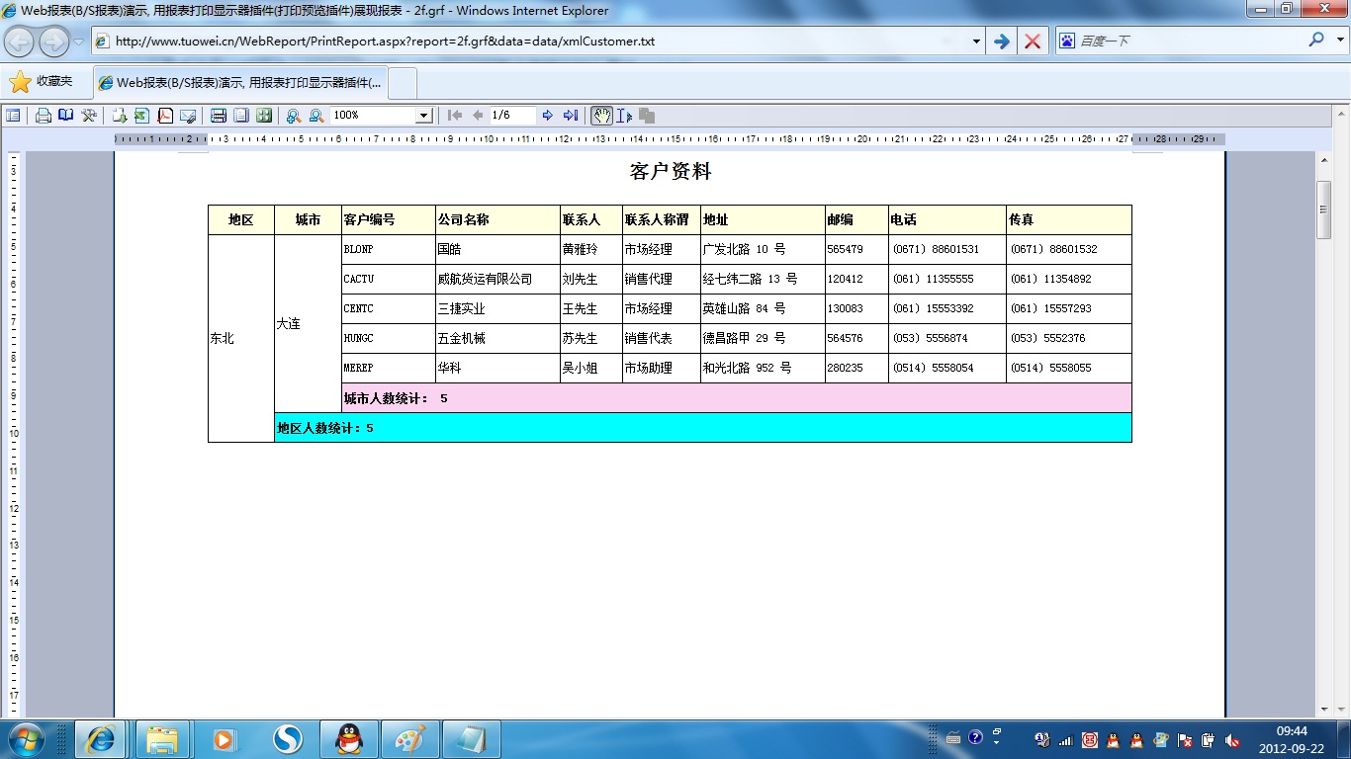The image size is (1351, 759).
Task: Toggle the table of contents panel
Action: click(x=13, y=116)
